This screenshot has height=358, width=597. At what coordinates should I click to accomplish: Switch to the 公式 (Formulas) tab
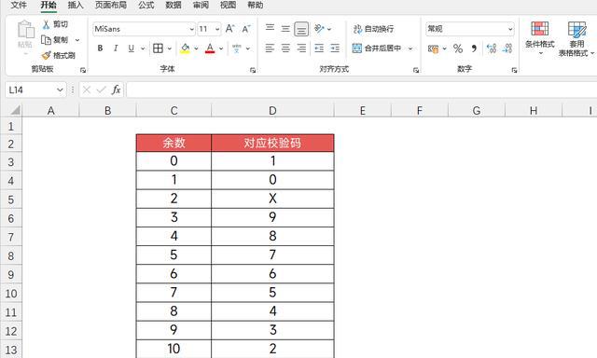[x=146, y=5]
